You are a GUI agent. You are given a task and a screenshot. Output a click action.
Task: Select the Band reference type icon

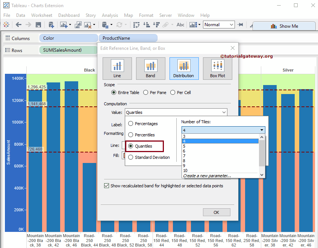pos(150,69)
